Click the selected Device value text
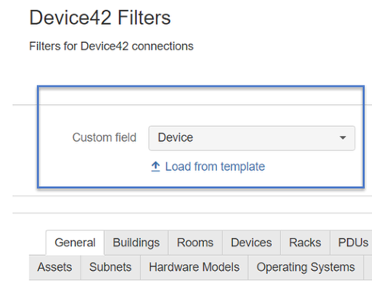 point(176,138)
